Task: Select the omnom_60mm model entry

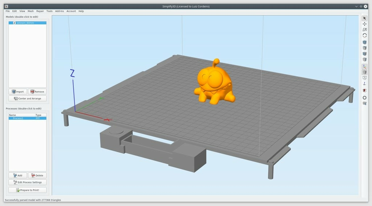Action: point(28,23)
